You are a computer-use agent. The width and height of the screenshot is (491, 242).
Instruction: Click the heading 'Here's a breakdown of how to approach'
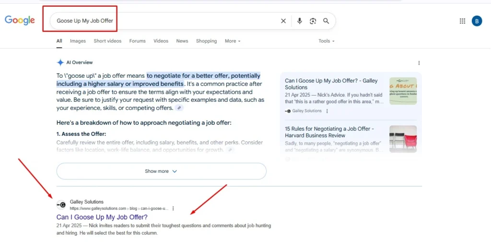click(x=144, y=122)
